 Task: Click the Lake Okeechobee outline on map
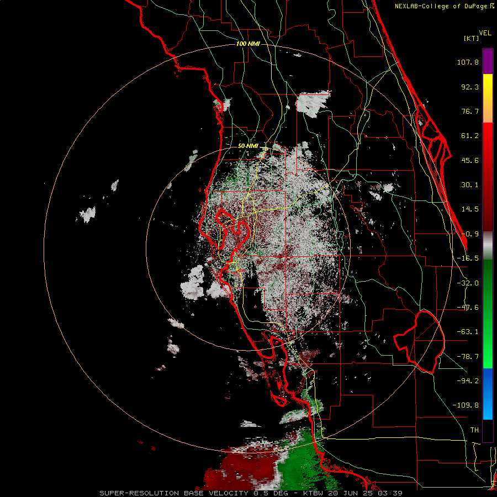(x=419, y=342)
